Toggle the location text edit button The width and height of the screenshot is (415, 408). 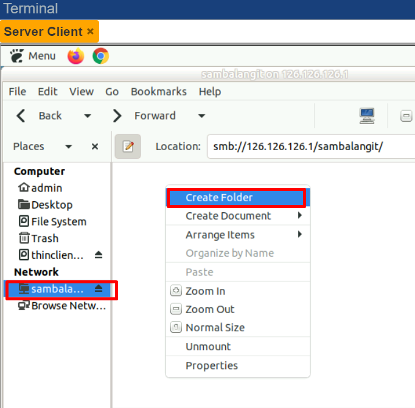click(x=128, y=146)
